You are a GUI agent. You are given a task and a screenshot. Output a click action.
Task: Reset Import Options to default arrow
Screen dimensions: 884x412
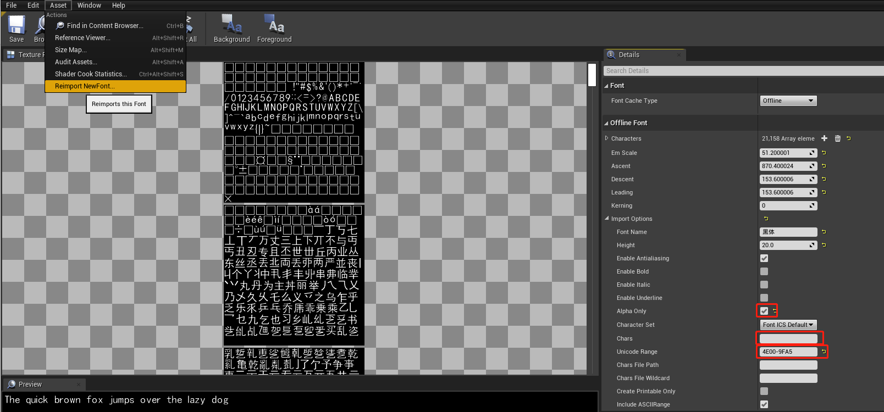pyautogui.click(x=766, y=219)
